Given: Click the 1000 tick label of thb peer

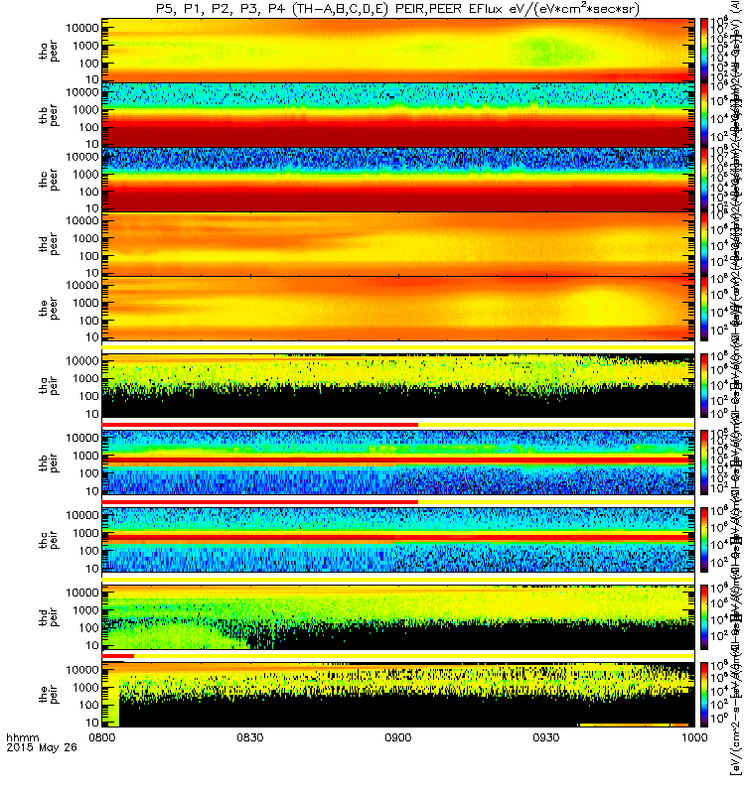Looking at the screenshot, I should pyautogui.click(x=85, y=110).
